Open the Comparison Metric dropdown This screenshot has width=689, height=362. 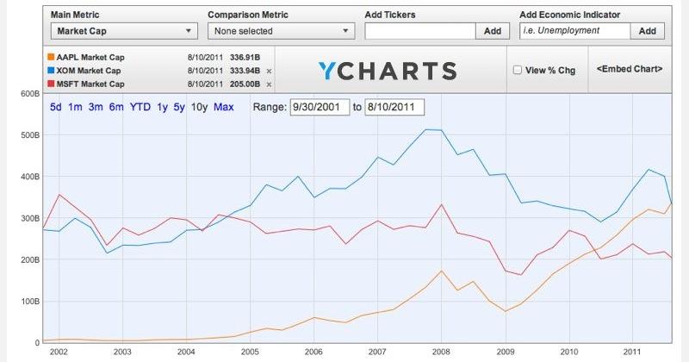pos(282,31)
